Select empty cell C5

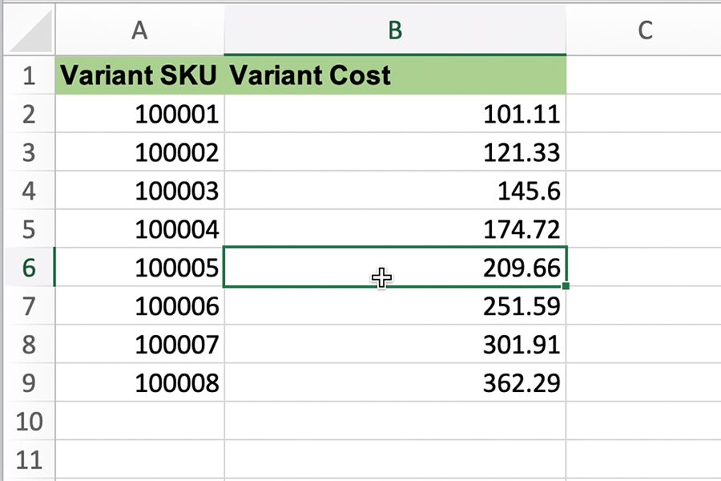click(644, 228)
